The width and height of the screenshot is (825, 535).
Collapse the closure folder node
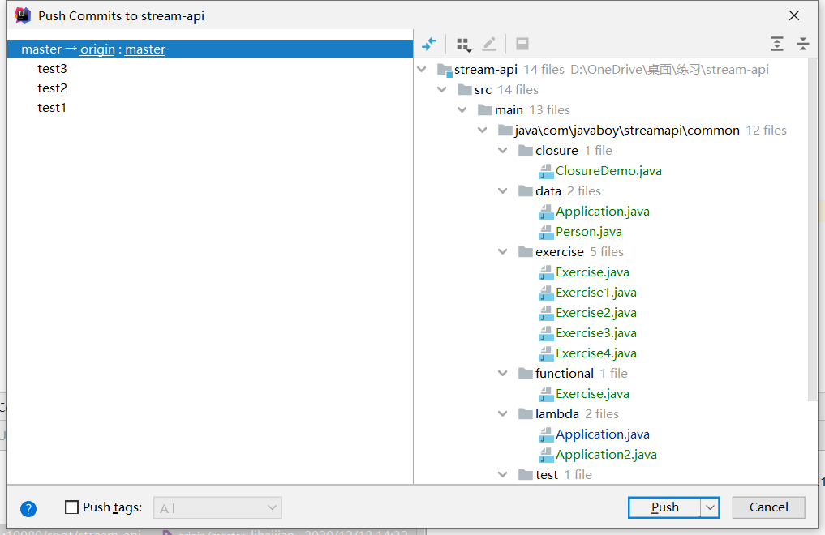click(503, 150)
